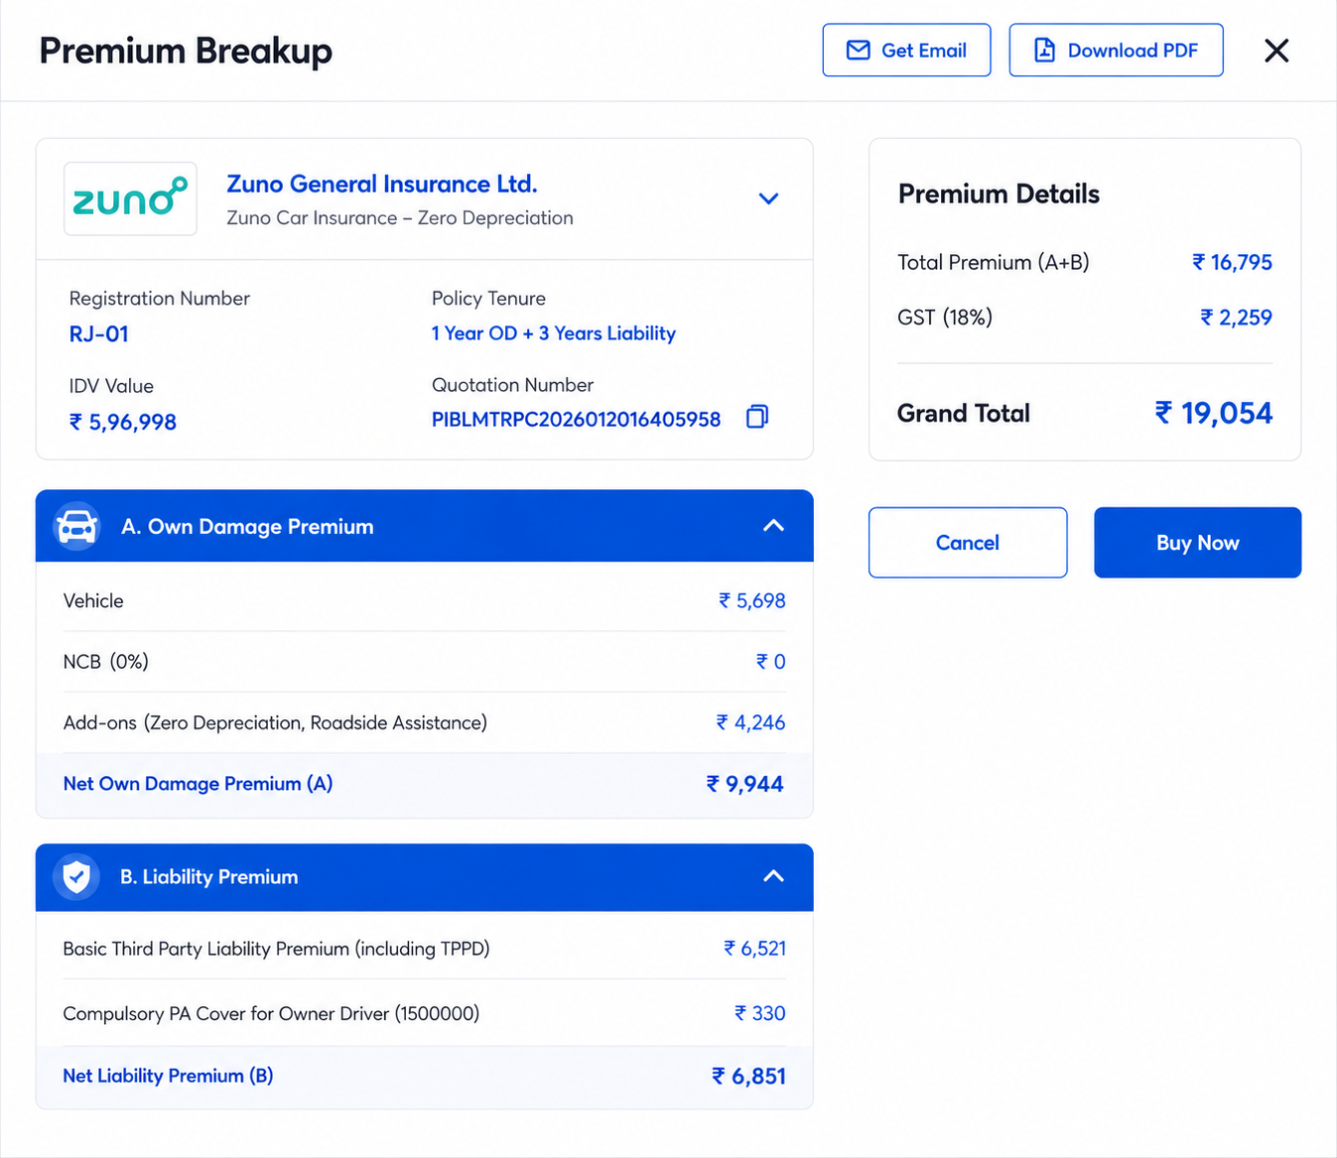Click Buy Now to purchase policy
The height and width of the screenshot is (1158, 1337).
pos(1197,543)
